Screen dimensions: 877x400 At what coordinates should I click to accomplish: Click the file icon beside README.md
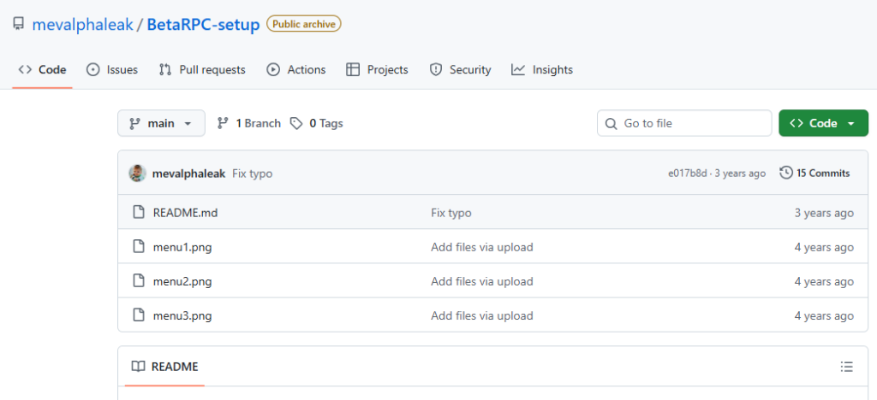point(138,213)
